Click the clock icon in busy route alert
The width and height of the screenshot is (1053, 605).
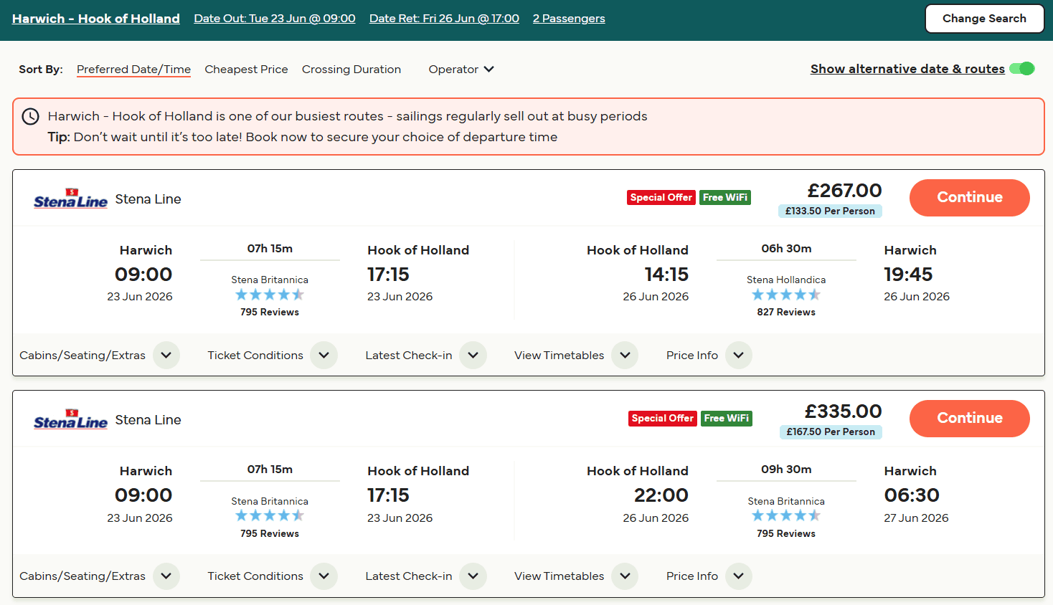point(30,116)
